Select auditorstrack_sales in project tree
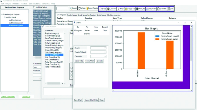 (16, 25)
